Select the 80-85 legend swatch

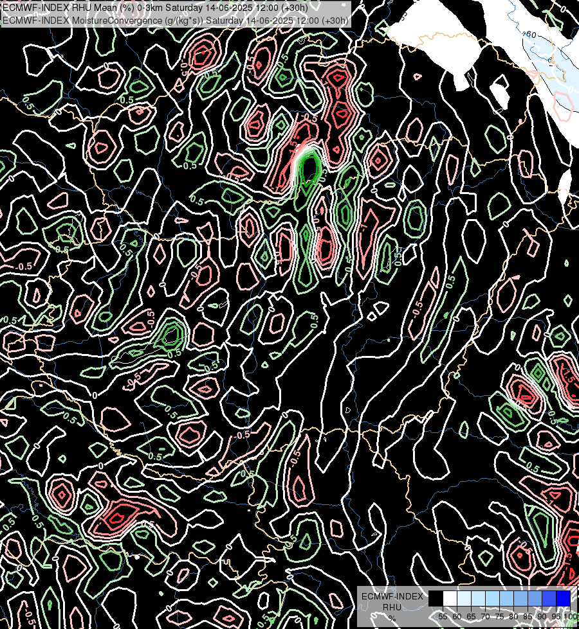point(520,599)
